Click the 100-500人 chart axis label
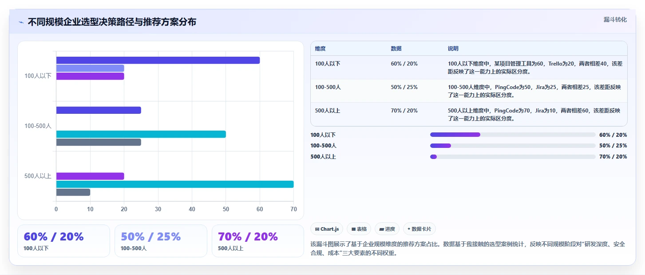 click(x=38, y=126)
